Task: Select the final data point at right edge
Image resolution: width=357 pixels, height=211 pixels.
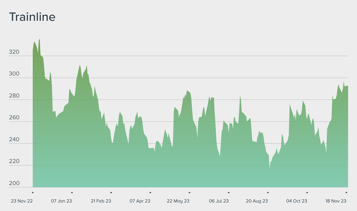Action: click(348, 86)
